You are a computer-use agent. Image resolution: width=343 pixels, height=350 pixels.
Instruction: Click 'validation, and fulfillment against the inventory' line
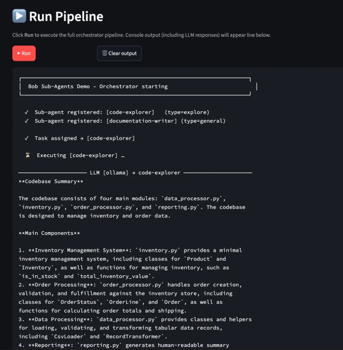(x=126, y=294)
